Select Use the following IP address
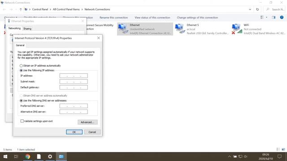 [x=37, y=70]
